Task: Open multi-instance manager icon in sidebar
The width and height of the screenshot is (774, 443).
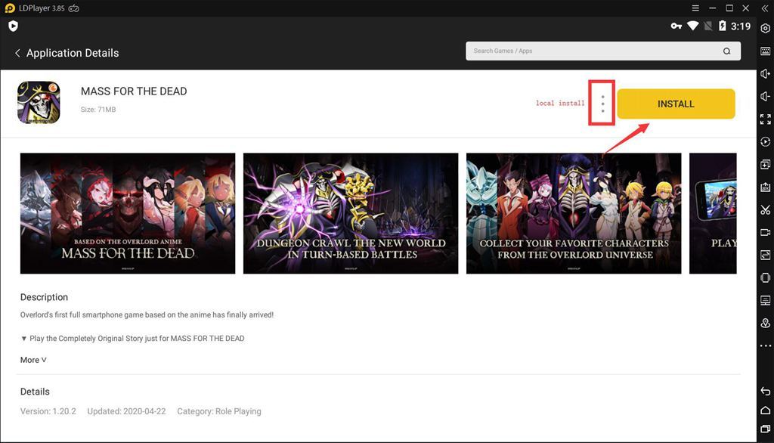Action: click(765, 165)
